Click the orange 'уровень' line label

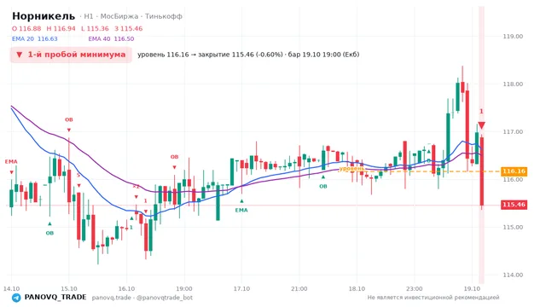coord(351,169)
